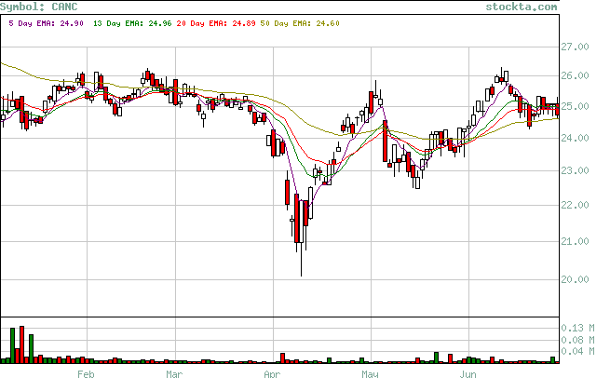Click the Jun month label
The height and width of the screenshot is (378, 610).
468,374
